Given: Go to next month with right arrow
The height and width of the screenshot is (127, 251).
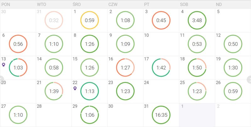Looking at the screenshot, I should (x=249, y=78).
